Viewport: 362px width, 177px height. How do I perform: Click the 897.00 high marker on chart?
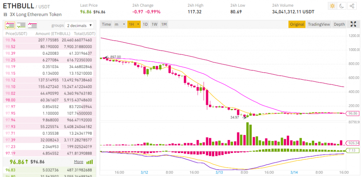(116, 57)
